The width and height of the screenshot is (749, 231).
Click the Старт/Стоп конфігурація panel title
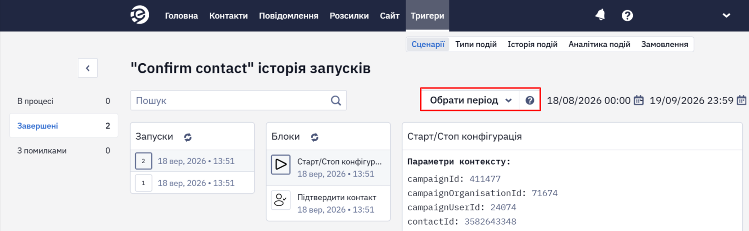point(464,136)
